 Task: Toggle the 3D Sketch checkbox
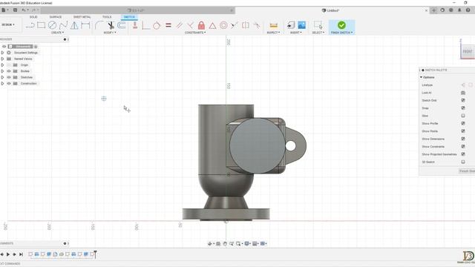click(x=463, y=162)
